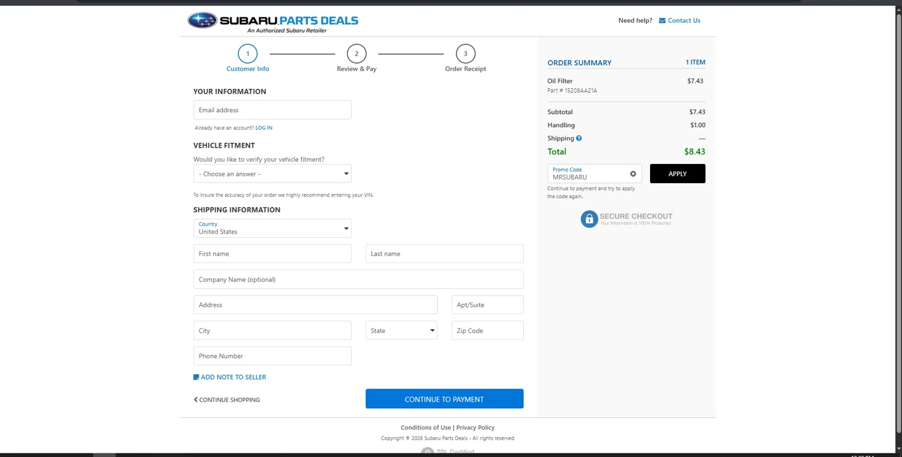
Task: Click the $1.00 handling amount
Action: (698, 125)
